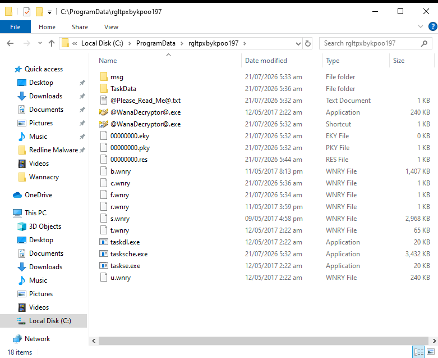
Task: Sort by the Name column header
Action: [x=108, y=61]
